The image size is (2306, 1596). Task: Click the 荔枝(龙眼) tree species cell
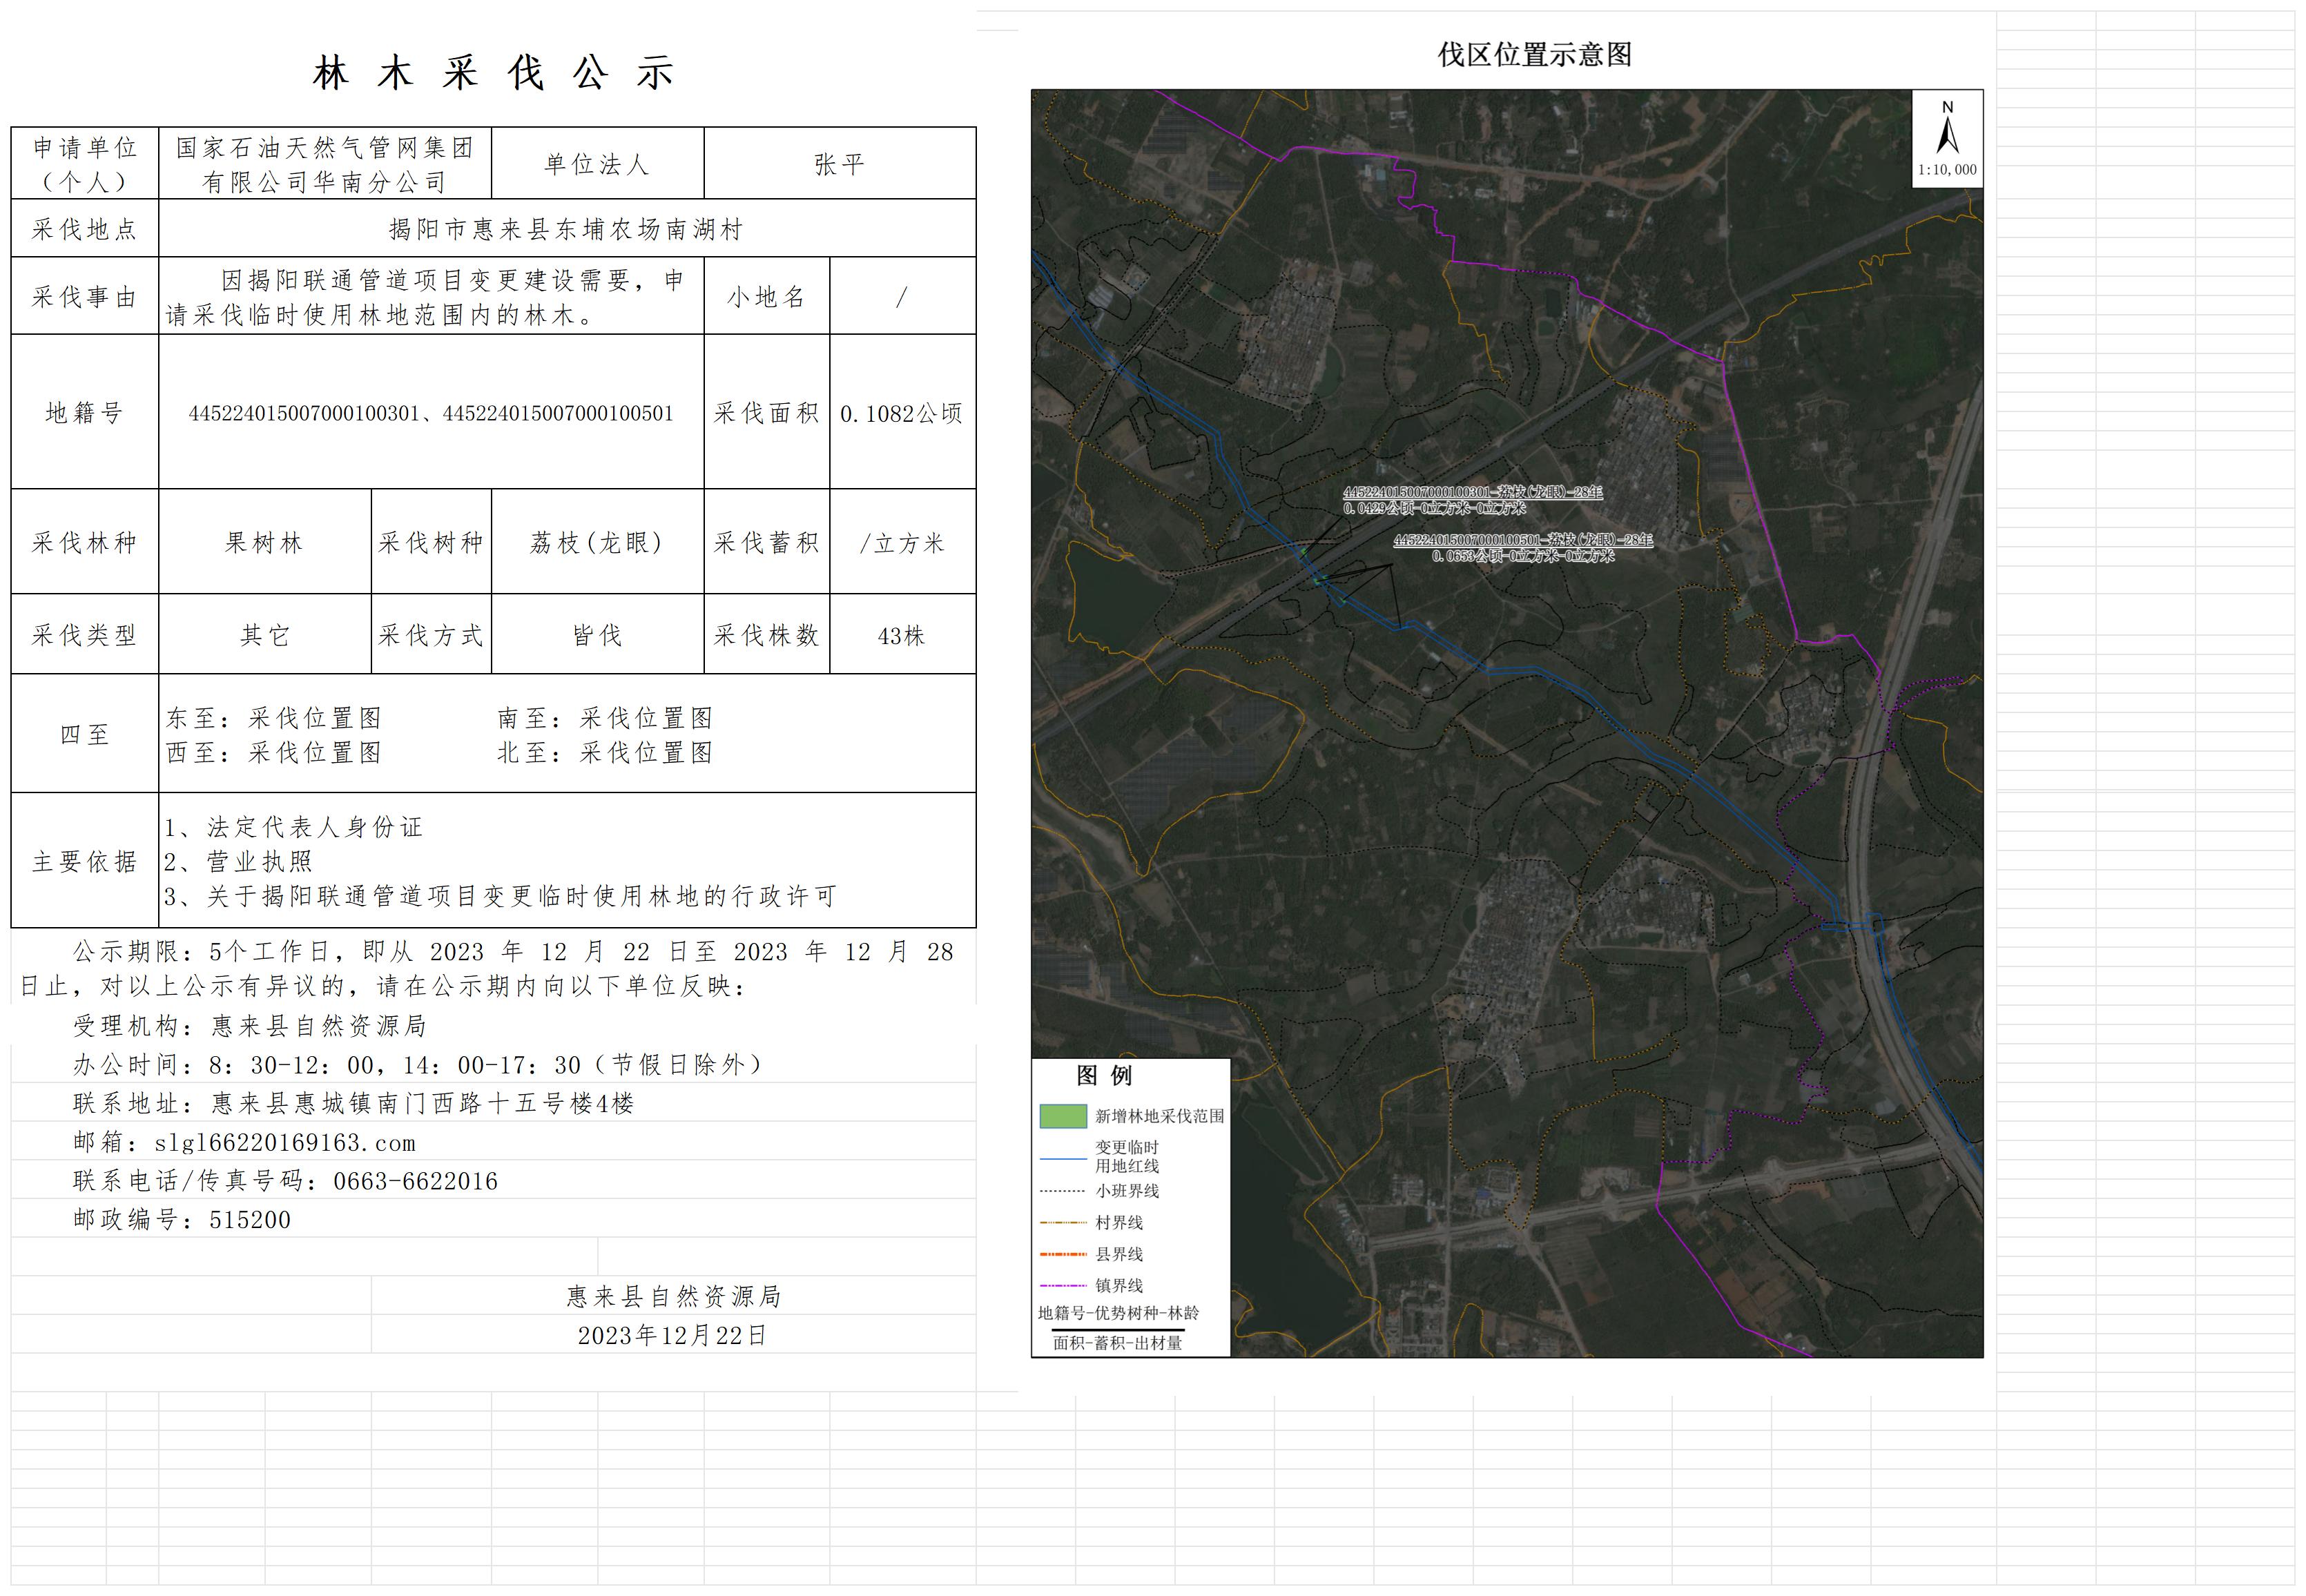(x=597, y=543)
